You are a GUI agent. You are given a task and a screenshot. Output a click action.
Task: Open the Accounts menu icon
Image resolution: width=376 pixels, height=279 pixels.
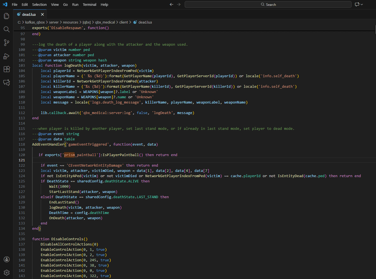coord(7,259)
